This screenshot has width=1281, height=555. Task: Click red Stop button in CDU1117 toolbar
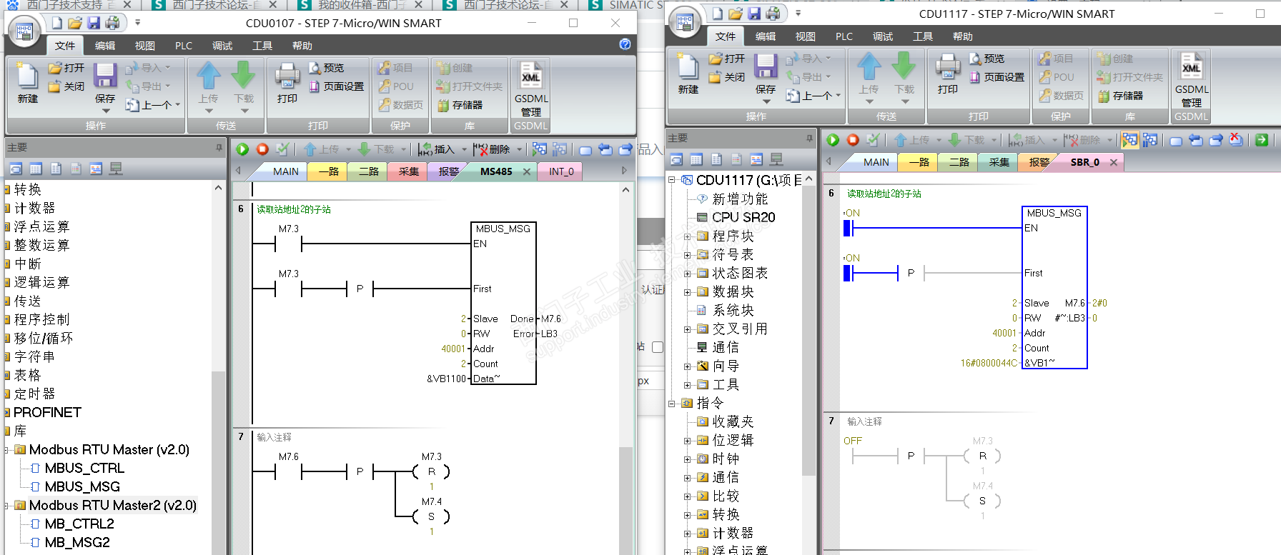point(853,140)
